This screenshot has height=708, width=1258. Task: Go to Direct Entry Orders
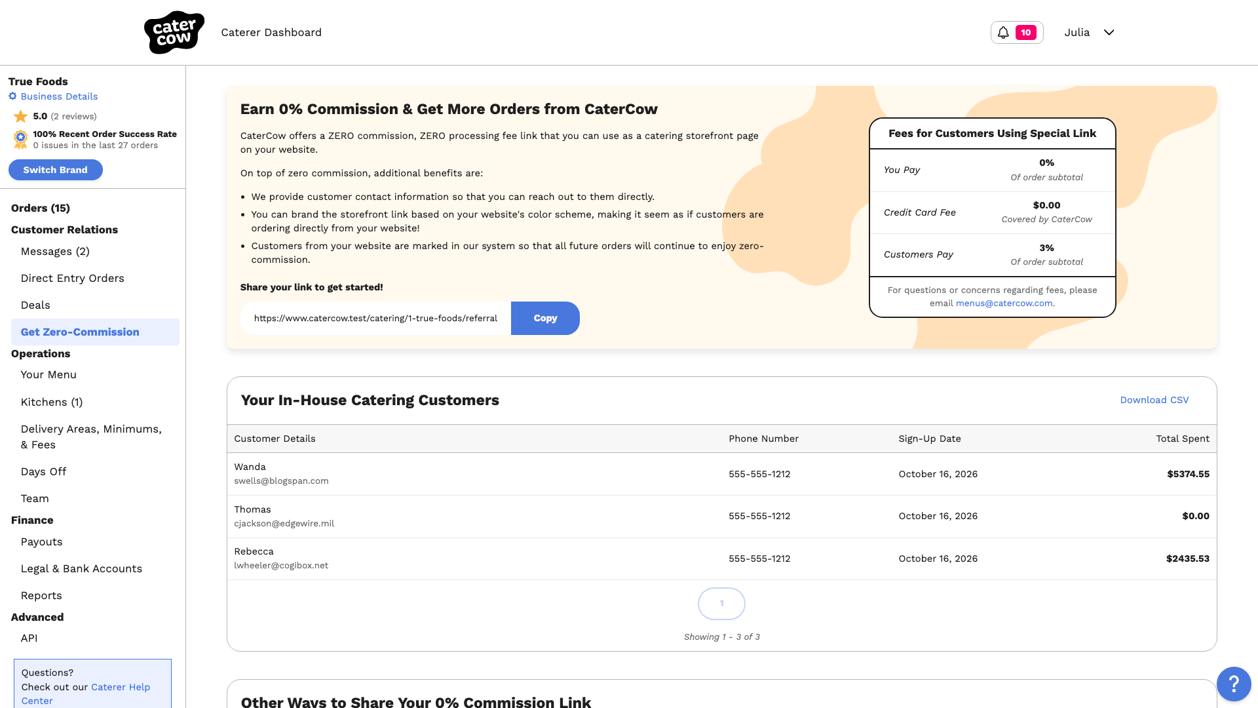[72, 278]
